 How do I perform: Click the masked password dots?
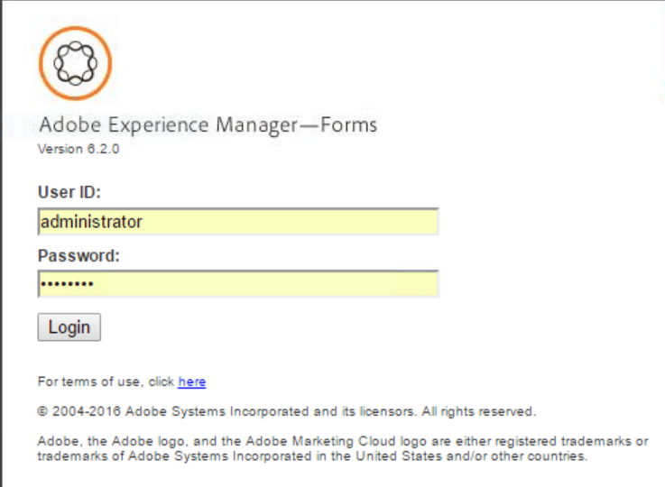coord(66,284)
